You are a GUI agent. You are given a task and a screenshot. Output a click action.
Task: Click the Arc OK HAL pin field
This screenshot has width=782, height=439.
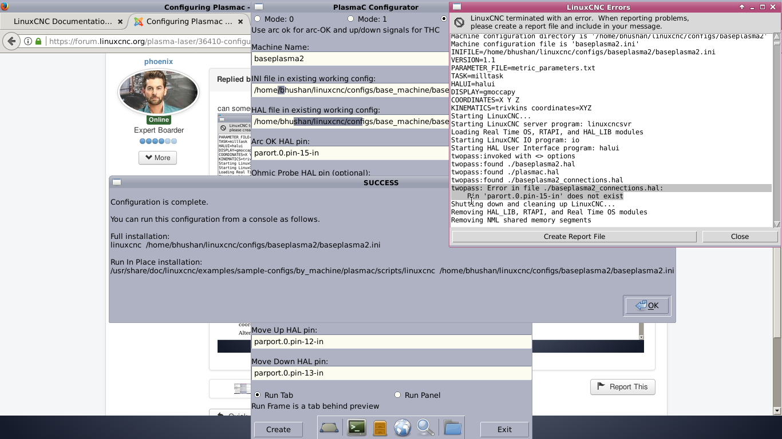pos(350,153)
